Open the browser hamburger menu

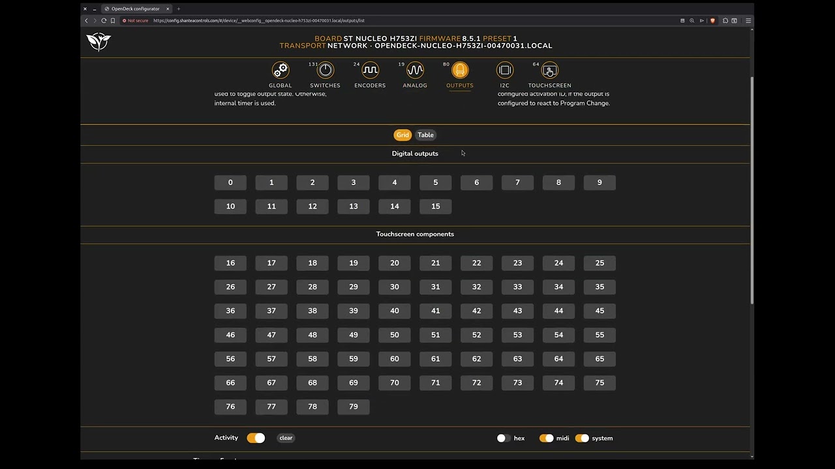(x=748, y=21)
